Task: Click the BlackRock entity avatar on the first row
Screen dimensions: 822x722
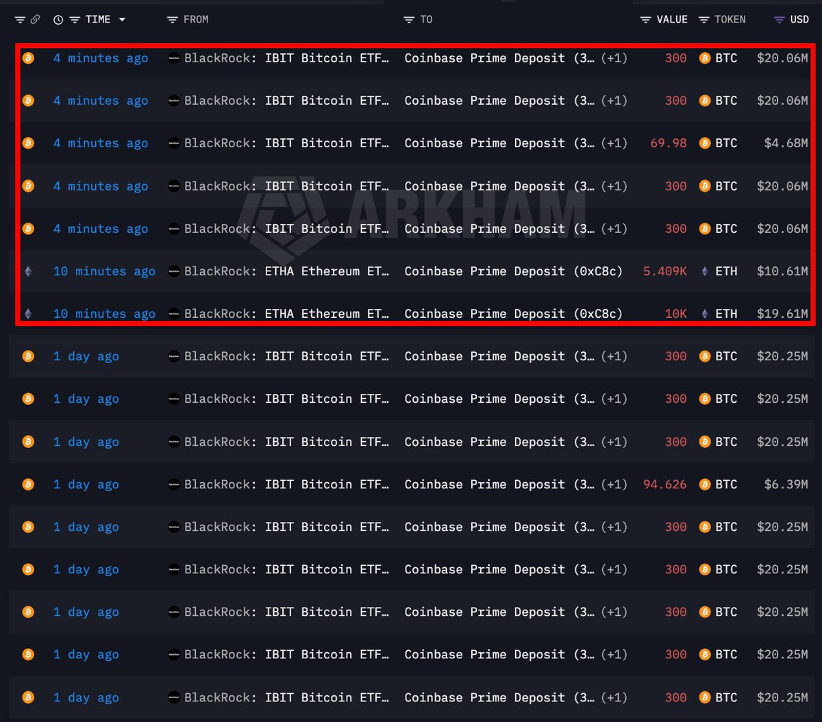Action: pos(173,58)
